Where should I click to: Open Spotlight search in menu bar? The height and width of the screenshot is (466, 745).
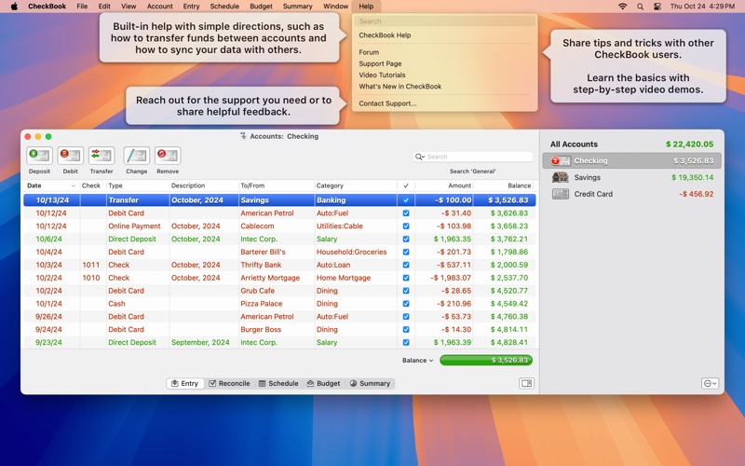640,7
